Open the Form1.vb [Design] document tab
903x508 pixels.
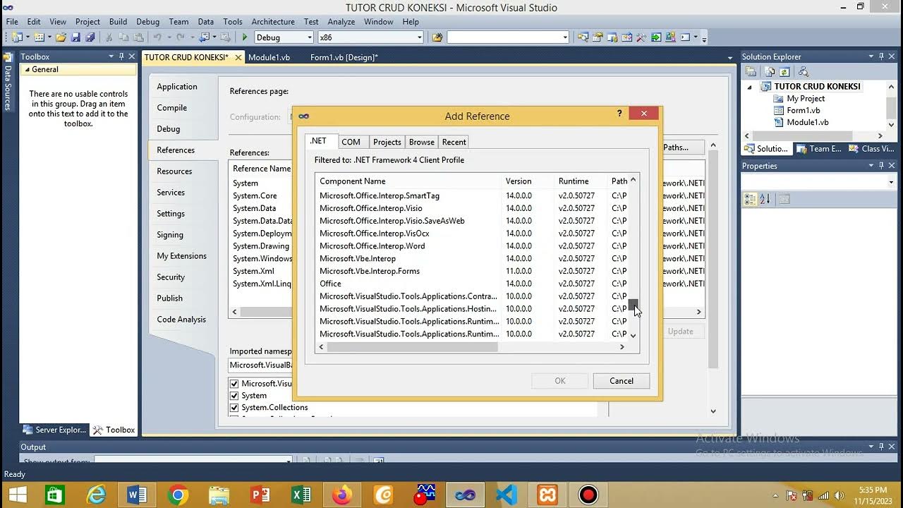click(344, 58)
